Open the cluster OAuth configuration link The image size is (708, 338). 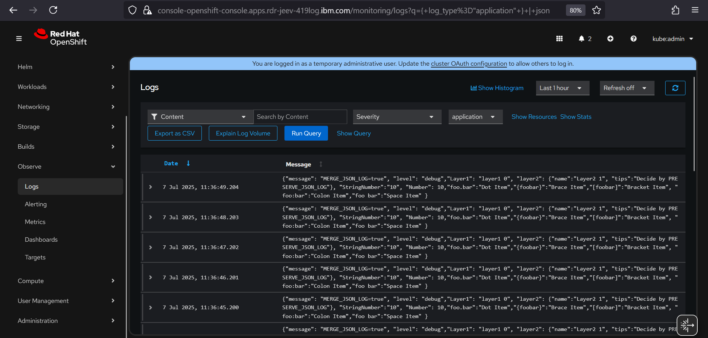pos(469,64)
